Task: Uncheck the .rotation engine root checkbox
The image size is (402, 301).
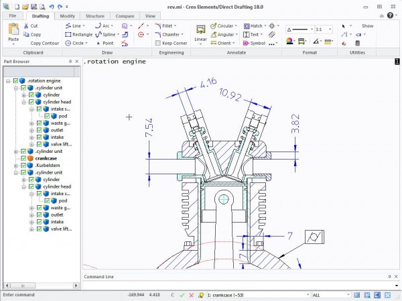Action: 16,81
